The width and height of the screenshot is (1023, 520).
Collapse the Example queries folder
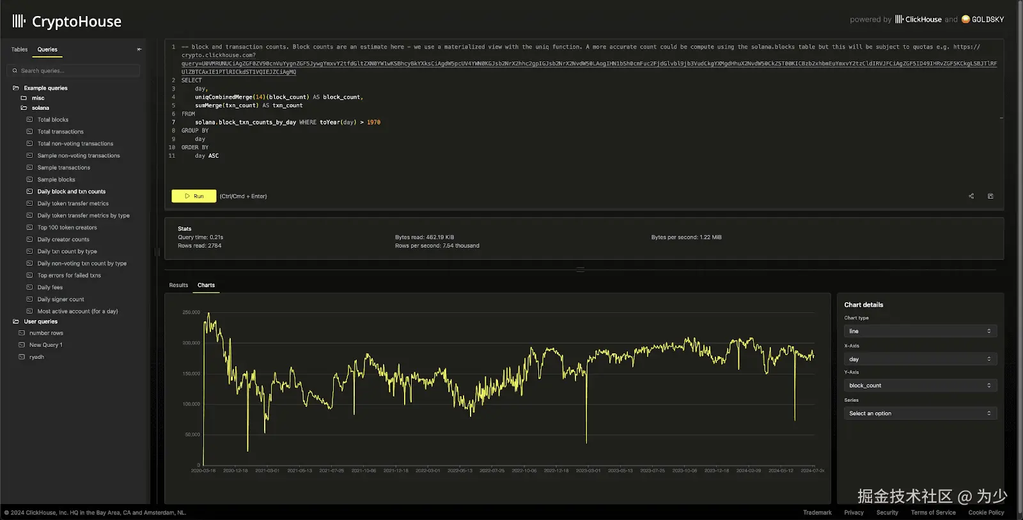pyautogui.click(x=16, y=88)
